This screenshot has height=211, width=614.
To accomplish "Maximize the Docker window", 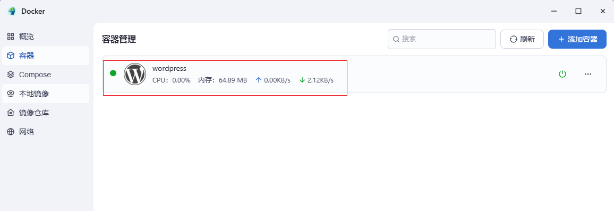I will pyautogui.click(x=578, y=11).
